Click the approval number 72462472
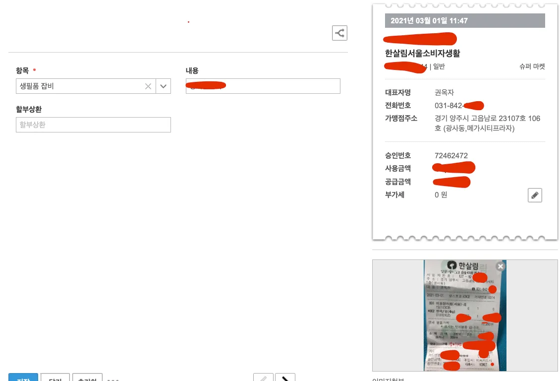This screenshot has width=560, height=381. click(451, 155)
